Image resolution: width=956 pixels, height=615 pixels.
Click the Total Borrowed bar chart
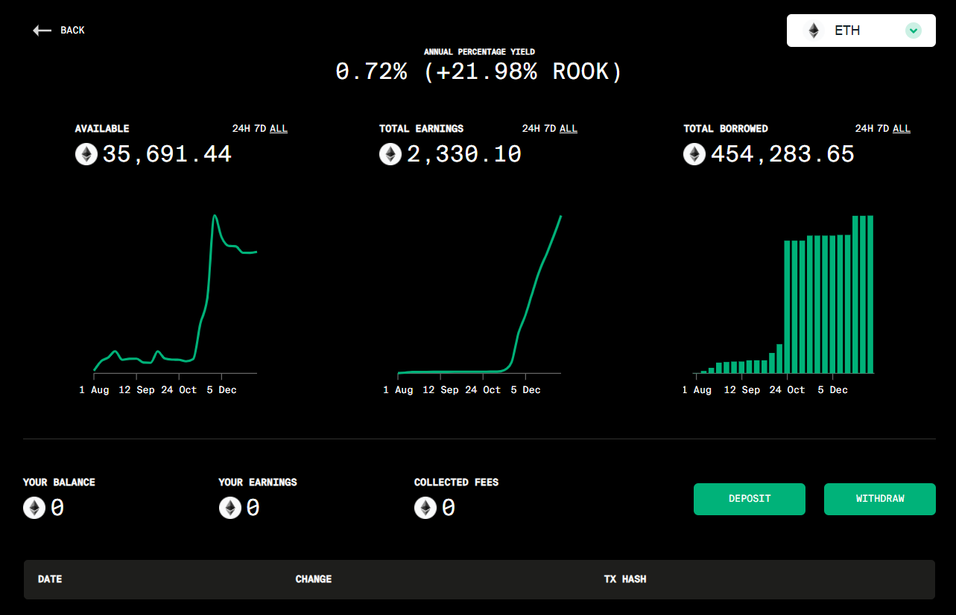[x=783, y=293]
